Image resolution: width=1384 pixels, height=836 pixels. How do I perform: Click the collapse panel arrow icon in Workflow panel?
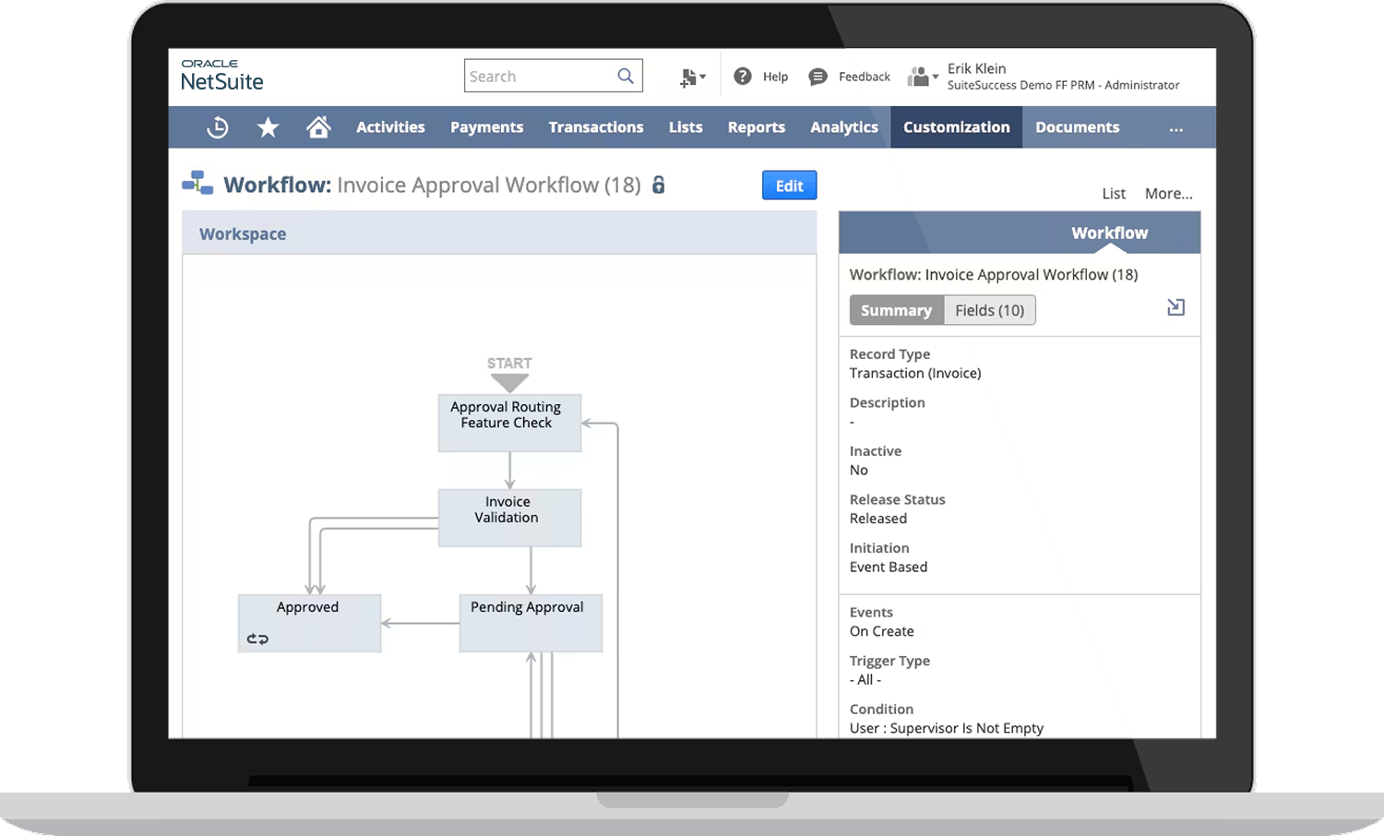pyautogui.click(x=1175, y=306)
